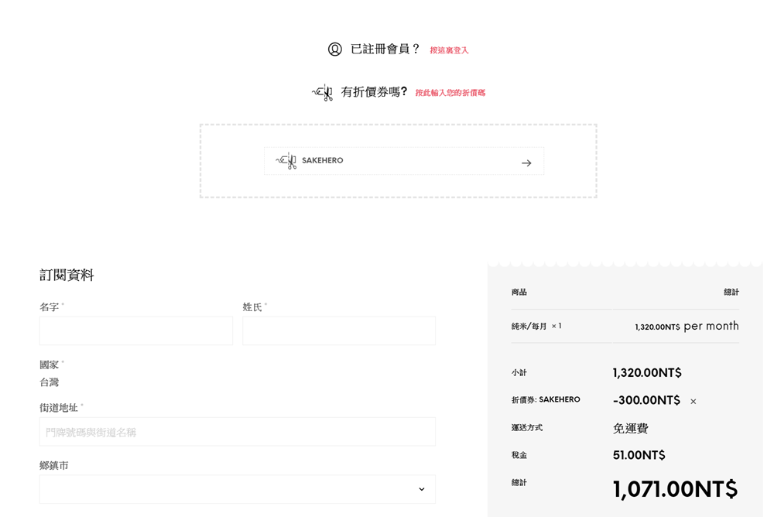Screen dimensions: 774x517
Task: Click into the 名字 input field
Action: tap(135, 330)
